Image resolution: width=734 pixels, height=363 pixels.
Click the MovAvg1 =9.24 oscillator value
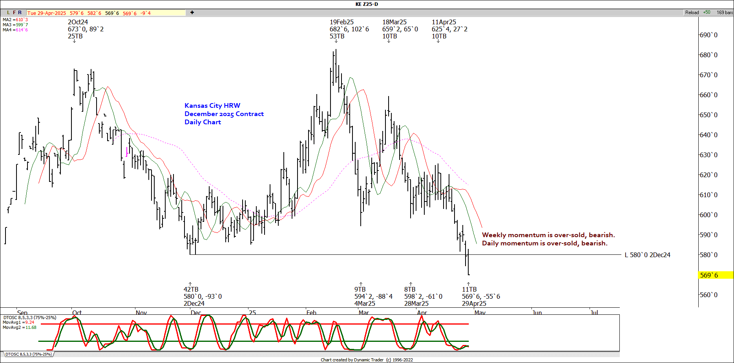18,322
